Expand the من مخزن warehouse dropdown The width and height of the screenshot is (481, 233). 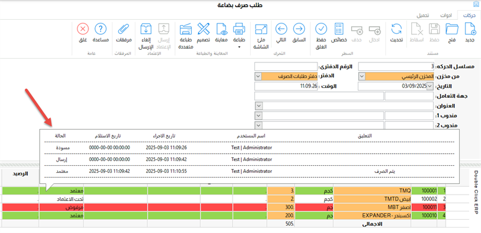(x=362, y=76)
